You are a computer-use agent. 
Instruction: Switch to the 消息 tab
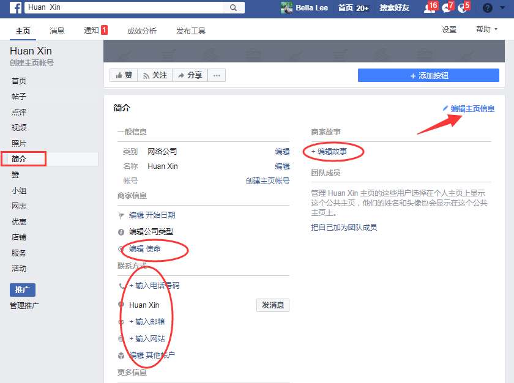point(57,31)
